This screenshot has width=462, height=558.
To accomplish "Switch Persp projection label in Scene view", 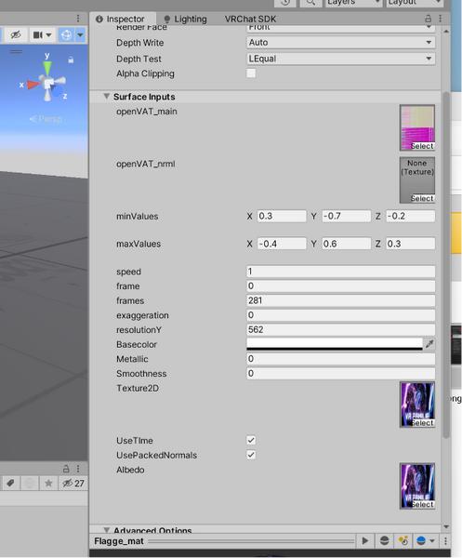I will coord(46,119).
